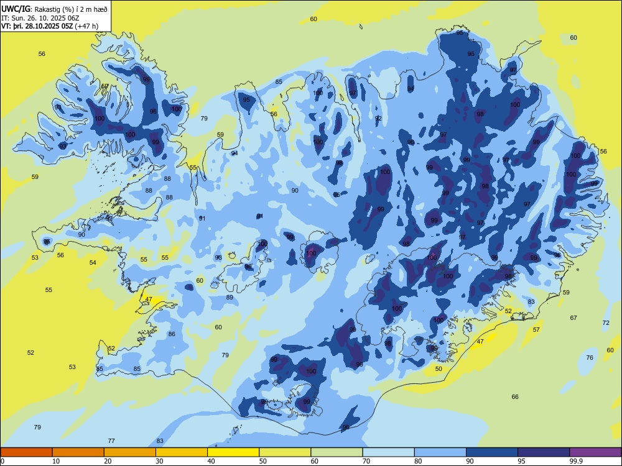Click the legend tick label '70'
This screenshot has height=466, width=622.
point(366,461)
